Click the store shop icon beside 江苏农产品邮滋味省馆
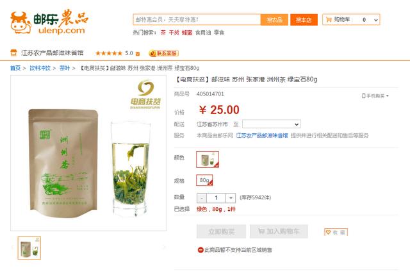The image size is (410, 273). 13,53
